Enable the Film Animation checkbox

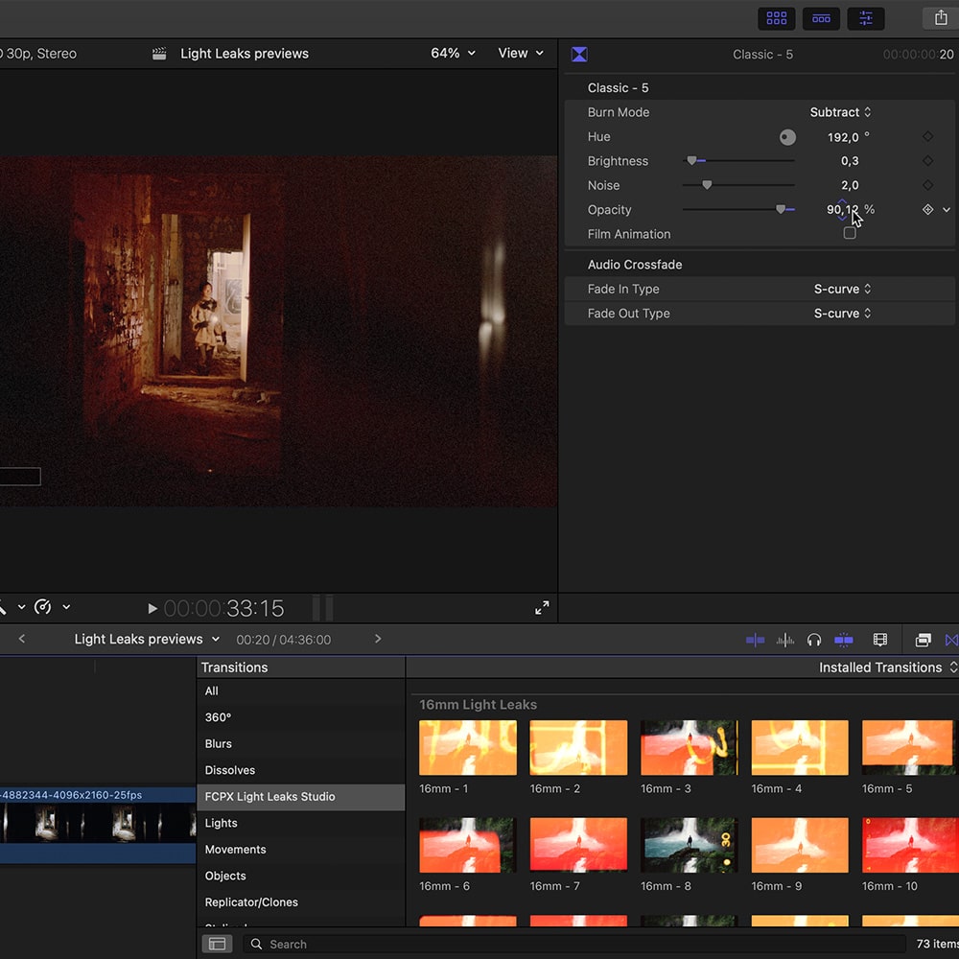850,234
